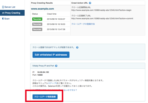Screen dimensions: 148x103
Task: Open help icon beside Crawl Action URL
Action: click(90, 3)
